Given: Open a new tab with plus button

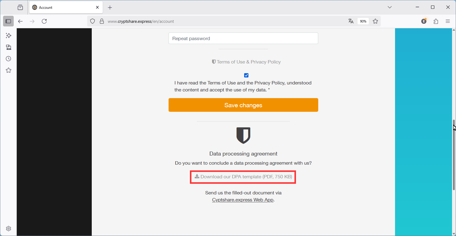Looking at the screenshot, I should pyautogui.click(x=110, y=7).
